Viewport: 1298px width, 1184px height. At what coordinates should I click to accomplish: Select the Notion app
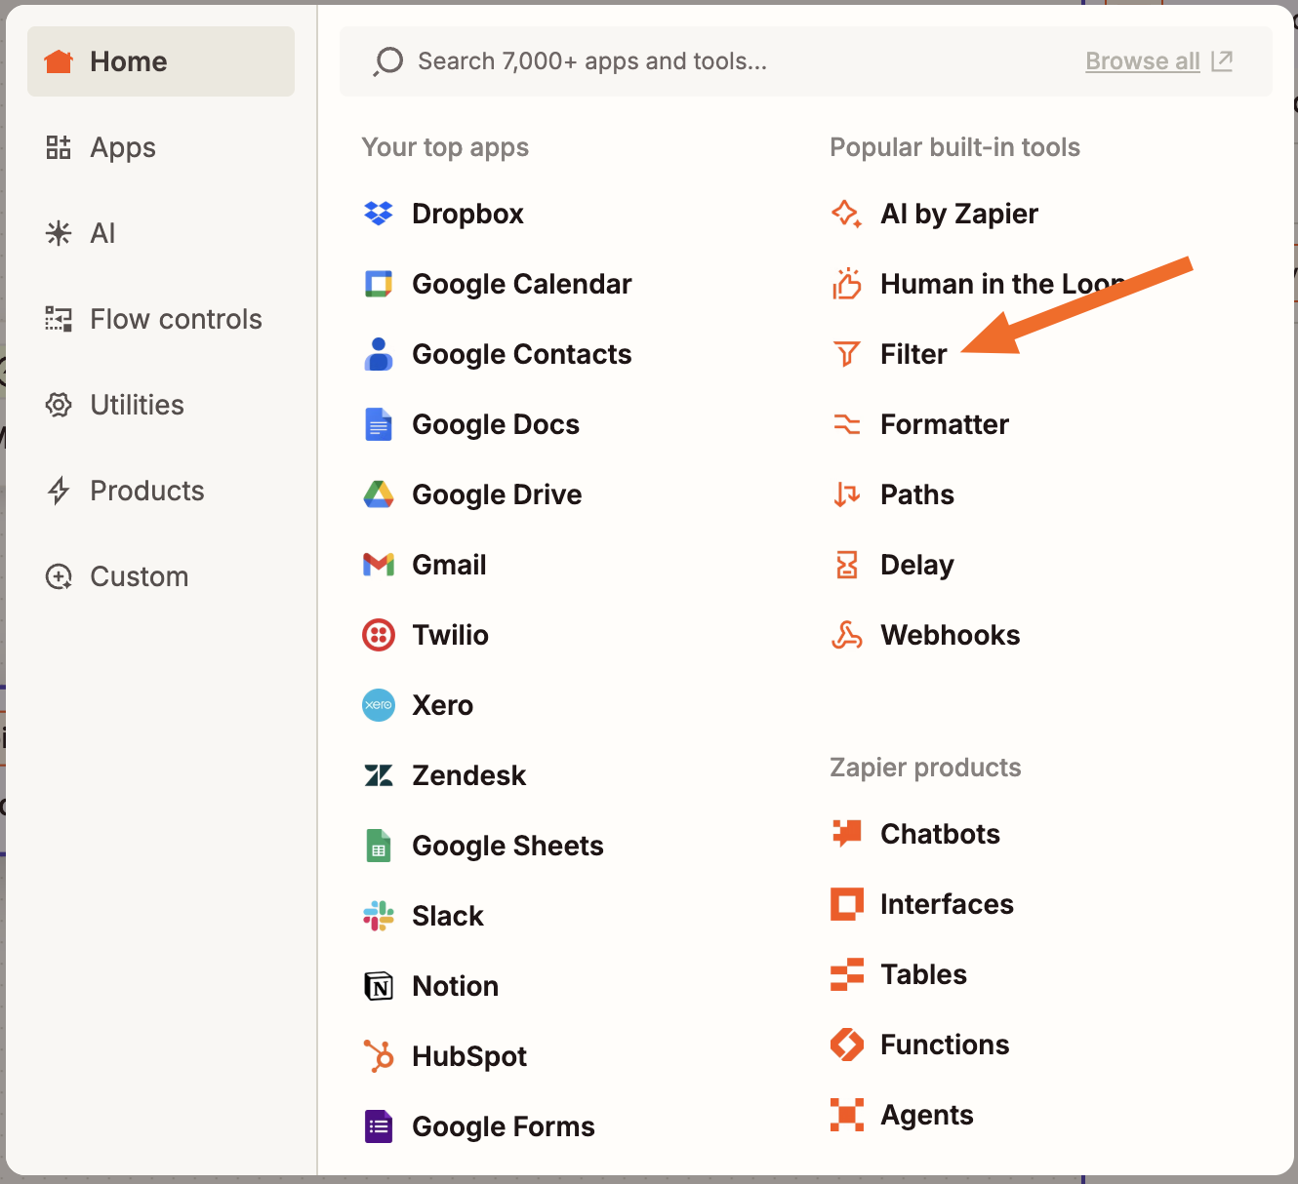point(454,985)
